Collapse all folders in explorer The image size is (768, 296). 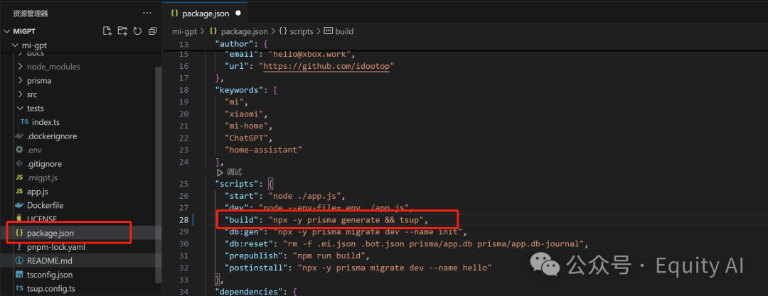point(151,31)
